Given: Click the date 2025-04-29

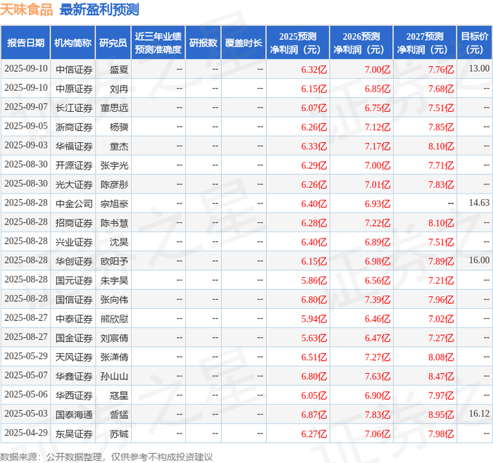Looking at the screenshot, I should point(26,433).
